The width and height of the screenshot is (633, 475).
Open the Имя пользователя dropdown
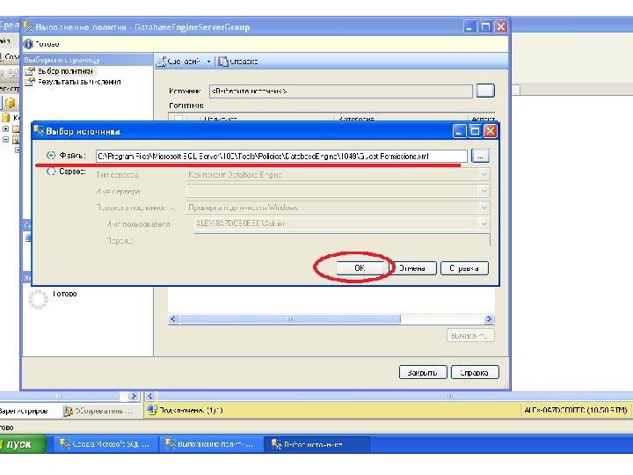pos(484,223)
